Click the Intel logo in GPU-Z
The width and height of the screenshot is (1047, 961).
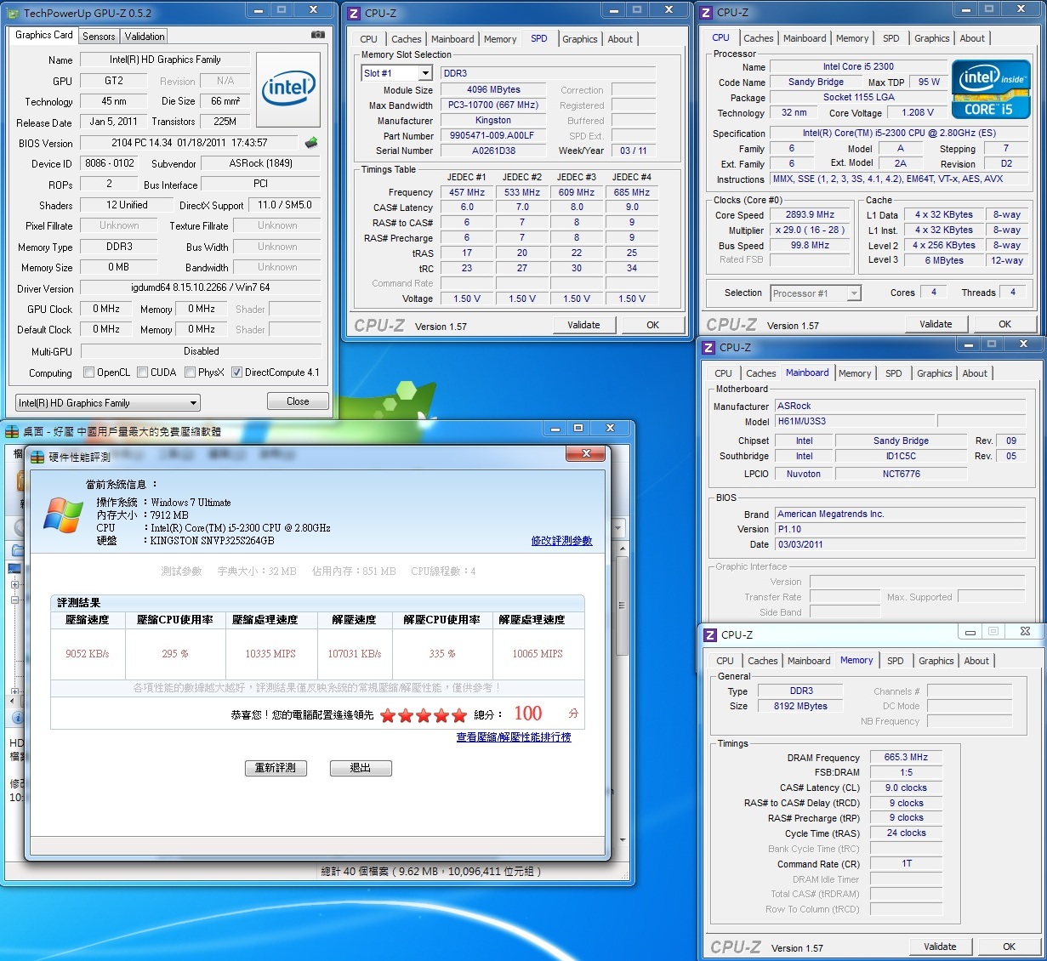[288, 89]
